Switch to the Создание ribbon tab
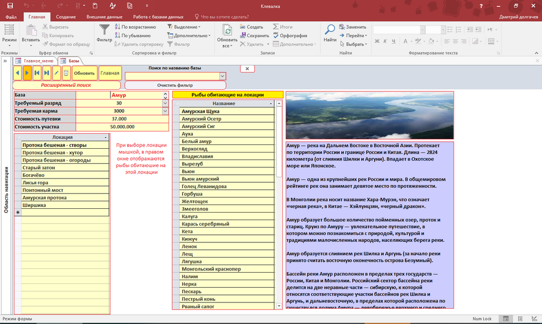 pos(66,17)
